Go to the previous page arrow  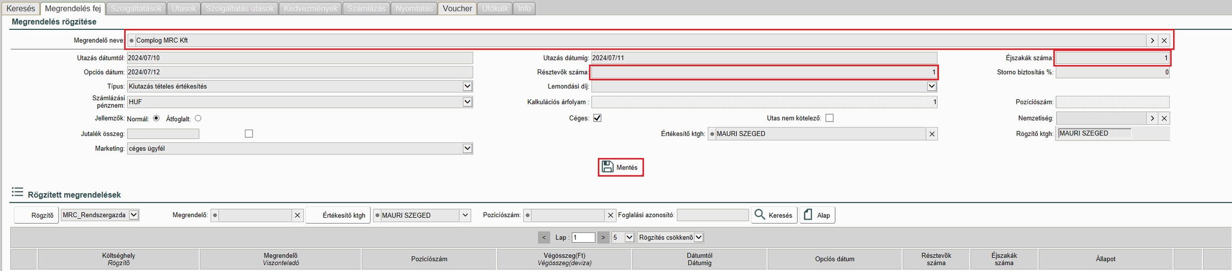(x=544, y=237)
